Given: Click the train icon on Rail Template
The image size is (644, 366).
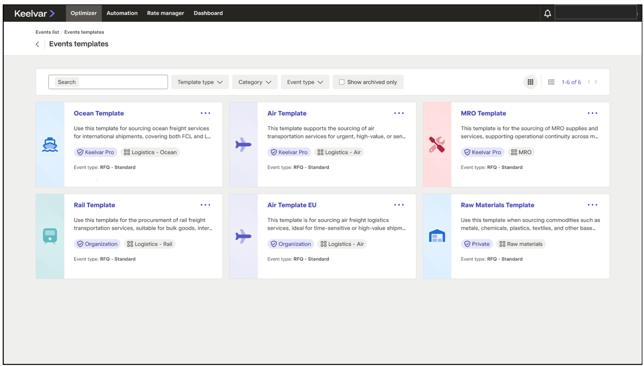Looking at the screenshot, I should tap(50, 236).
